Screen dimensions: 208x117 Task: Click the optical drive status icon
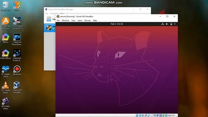pos(140,115)
